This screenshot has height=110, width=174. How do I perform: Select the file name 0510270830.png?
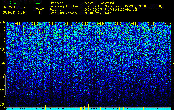(x=14, y=7)
